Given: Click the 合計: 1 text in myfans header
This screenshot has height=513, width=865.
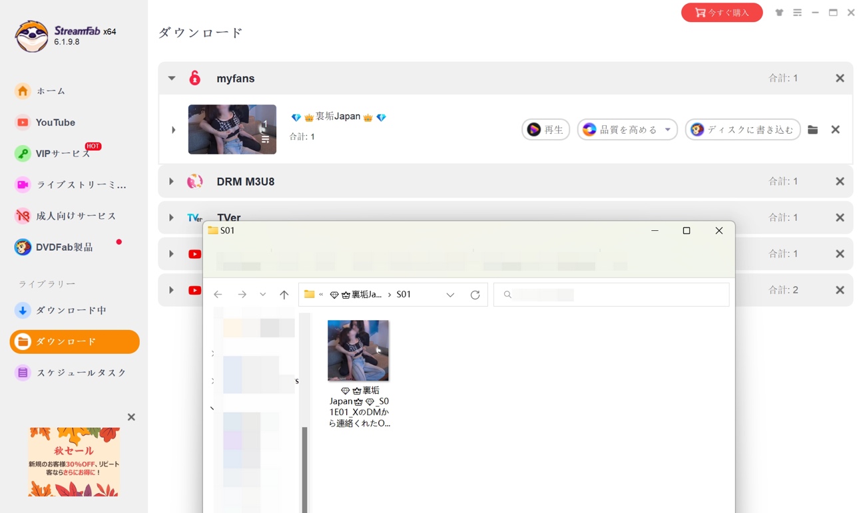Looking at the screenshot, I should point(783,79).
